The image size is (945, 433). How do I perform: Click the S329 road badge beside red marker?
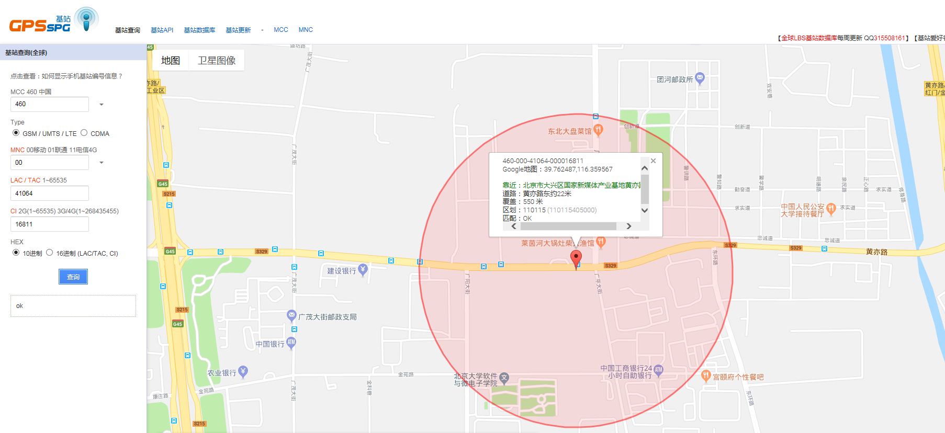(x=611, y=266)
